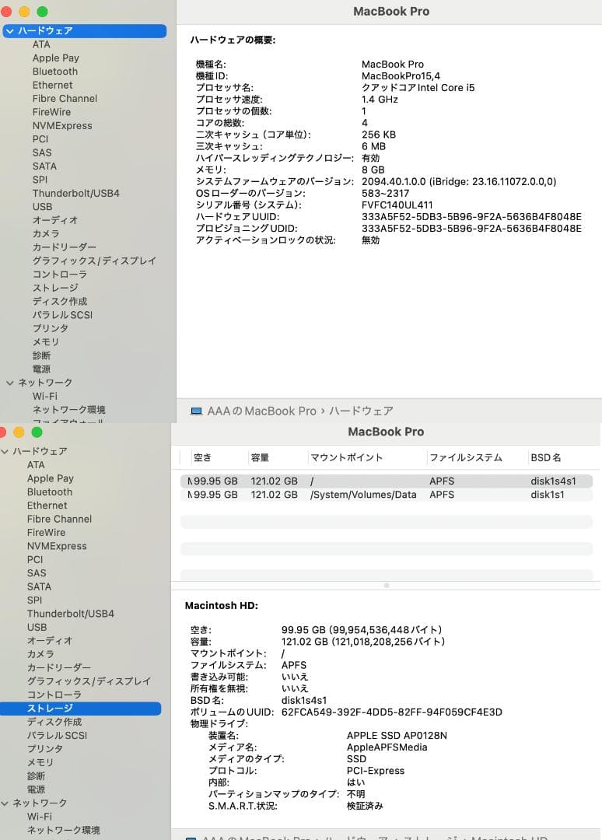This screenshot has width=602, height=840.
Task: Collapse the ネットワーク group in the hardware overview window
Action: coord(9,383)
